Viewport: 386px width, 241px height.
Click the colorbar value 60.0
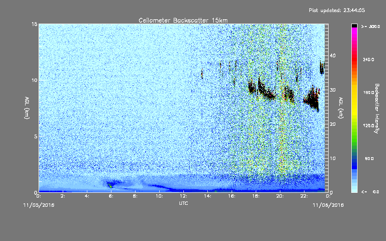click(369, 159)
